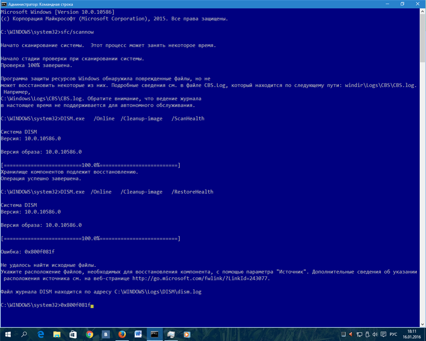Click the 'C:\Windows\Logs\CBS\CBS.log' path text
The image size is (426, 341).
click(x=41, y=99)
